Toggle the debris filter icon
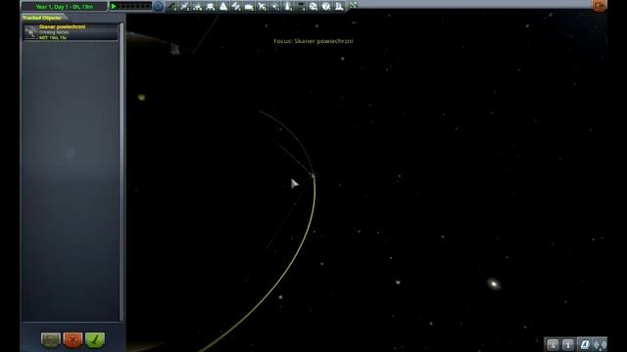Image resolution: width=627 pixels, height=352 pixels. (171, 6)
